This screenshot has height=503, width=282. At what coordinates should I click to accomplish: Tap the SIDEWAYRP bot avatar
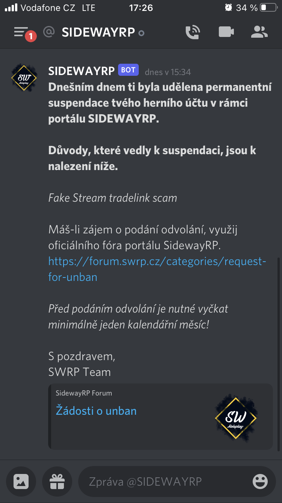point(24,78)
